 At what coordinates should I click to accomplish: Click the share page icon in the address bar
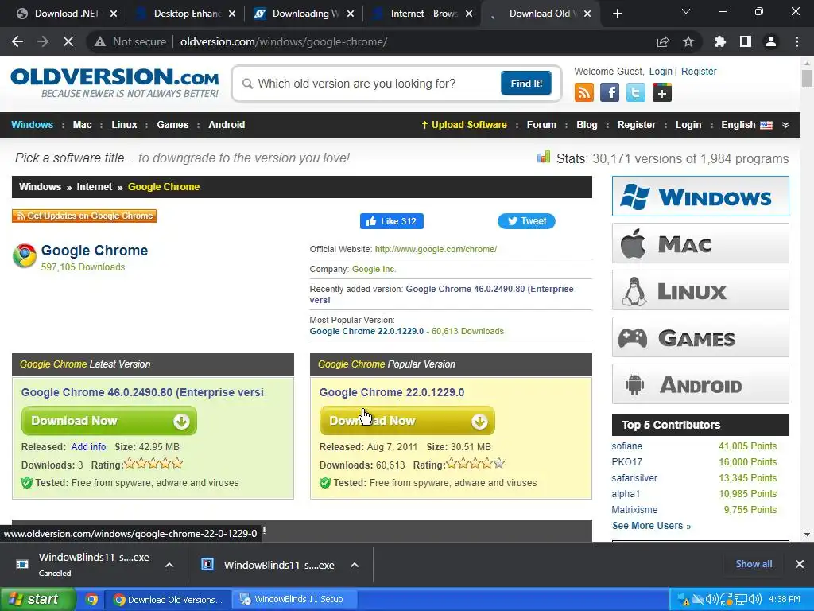tap(663, 41)
